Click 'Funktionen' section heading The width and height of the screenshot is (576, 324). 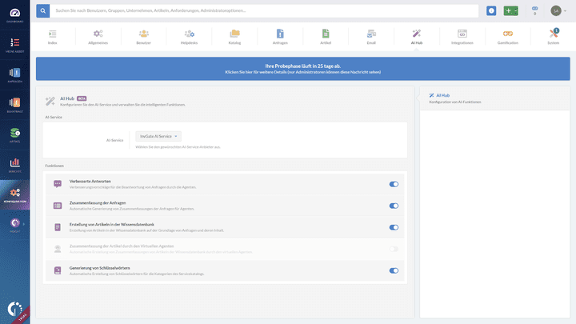tap(54, 166)
